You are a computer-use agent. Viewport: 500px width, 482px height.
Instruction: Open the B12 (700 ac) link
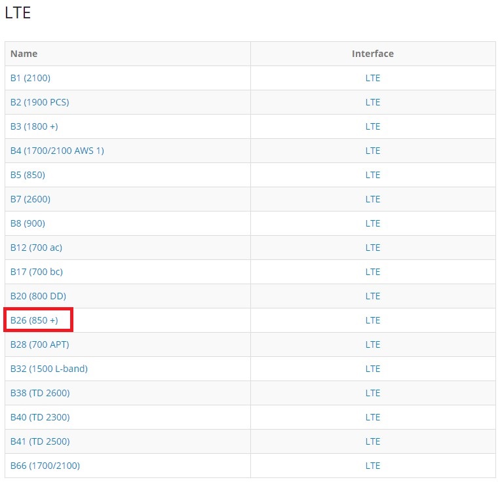pos(36,248)
